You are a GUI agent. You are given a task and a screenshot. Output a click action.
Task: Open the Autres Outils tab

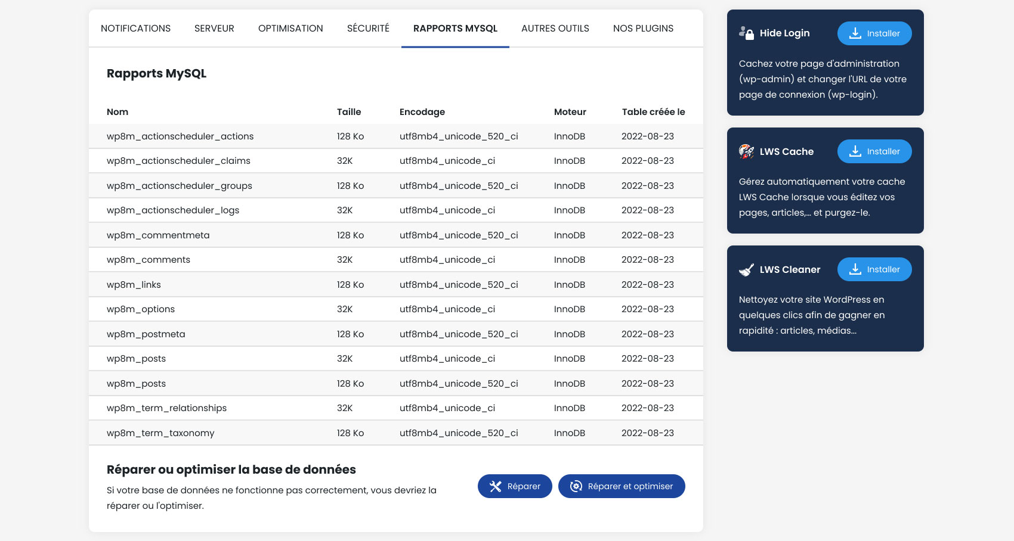(555, 29)
